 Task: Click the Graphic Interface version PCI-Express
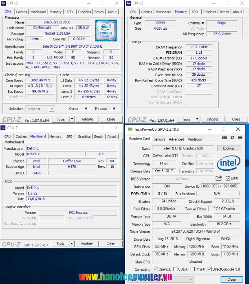click(78, 213)
